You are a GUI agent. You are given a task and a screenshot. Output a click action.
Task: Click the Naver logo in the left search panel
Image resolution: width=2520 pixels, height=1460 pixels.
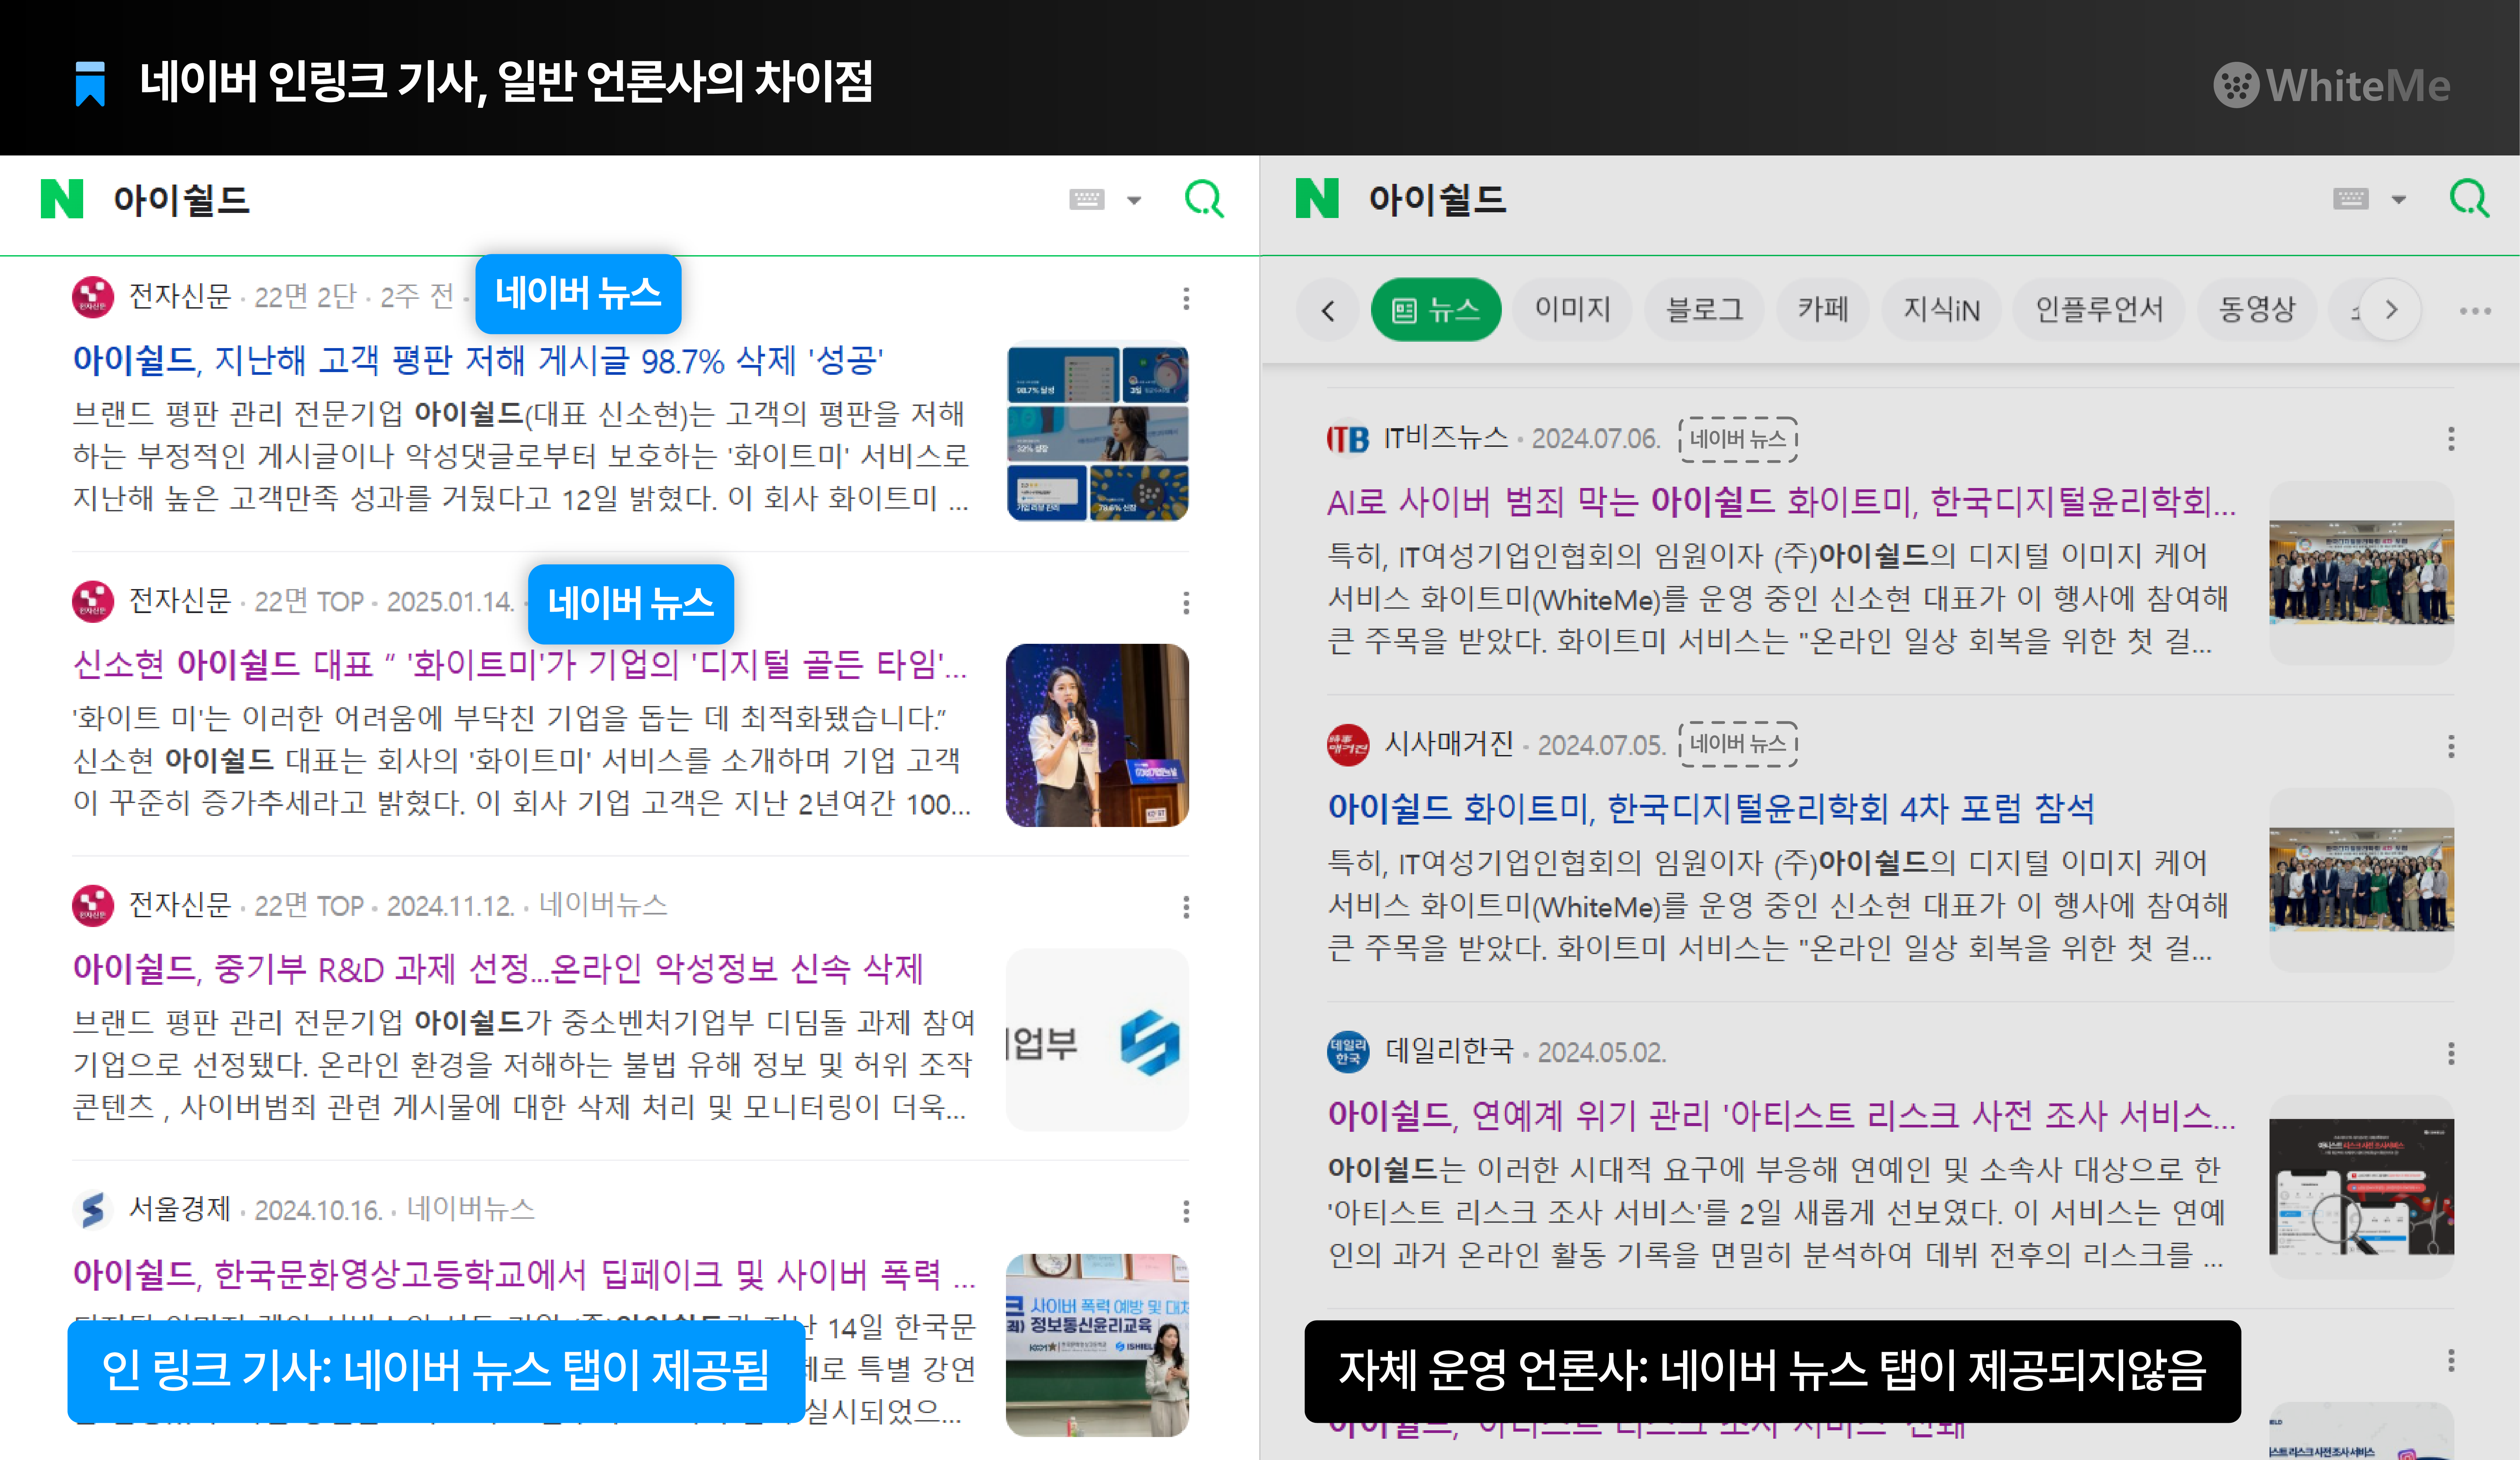coord(62,199)
